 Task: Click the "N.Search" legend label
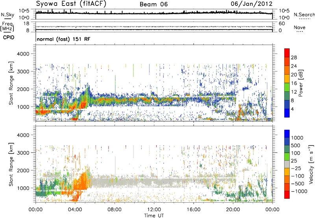tap(304, 15)
